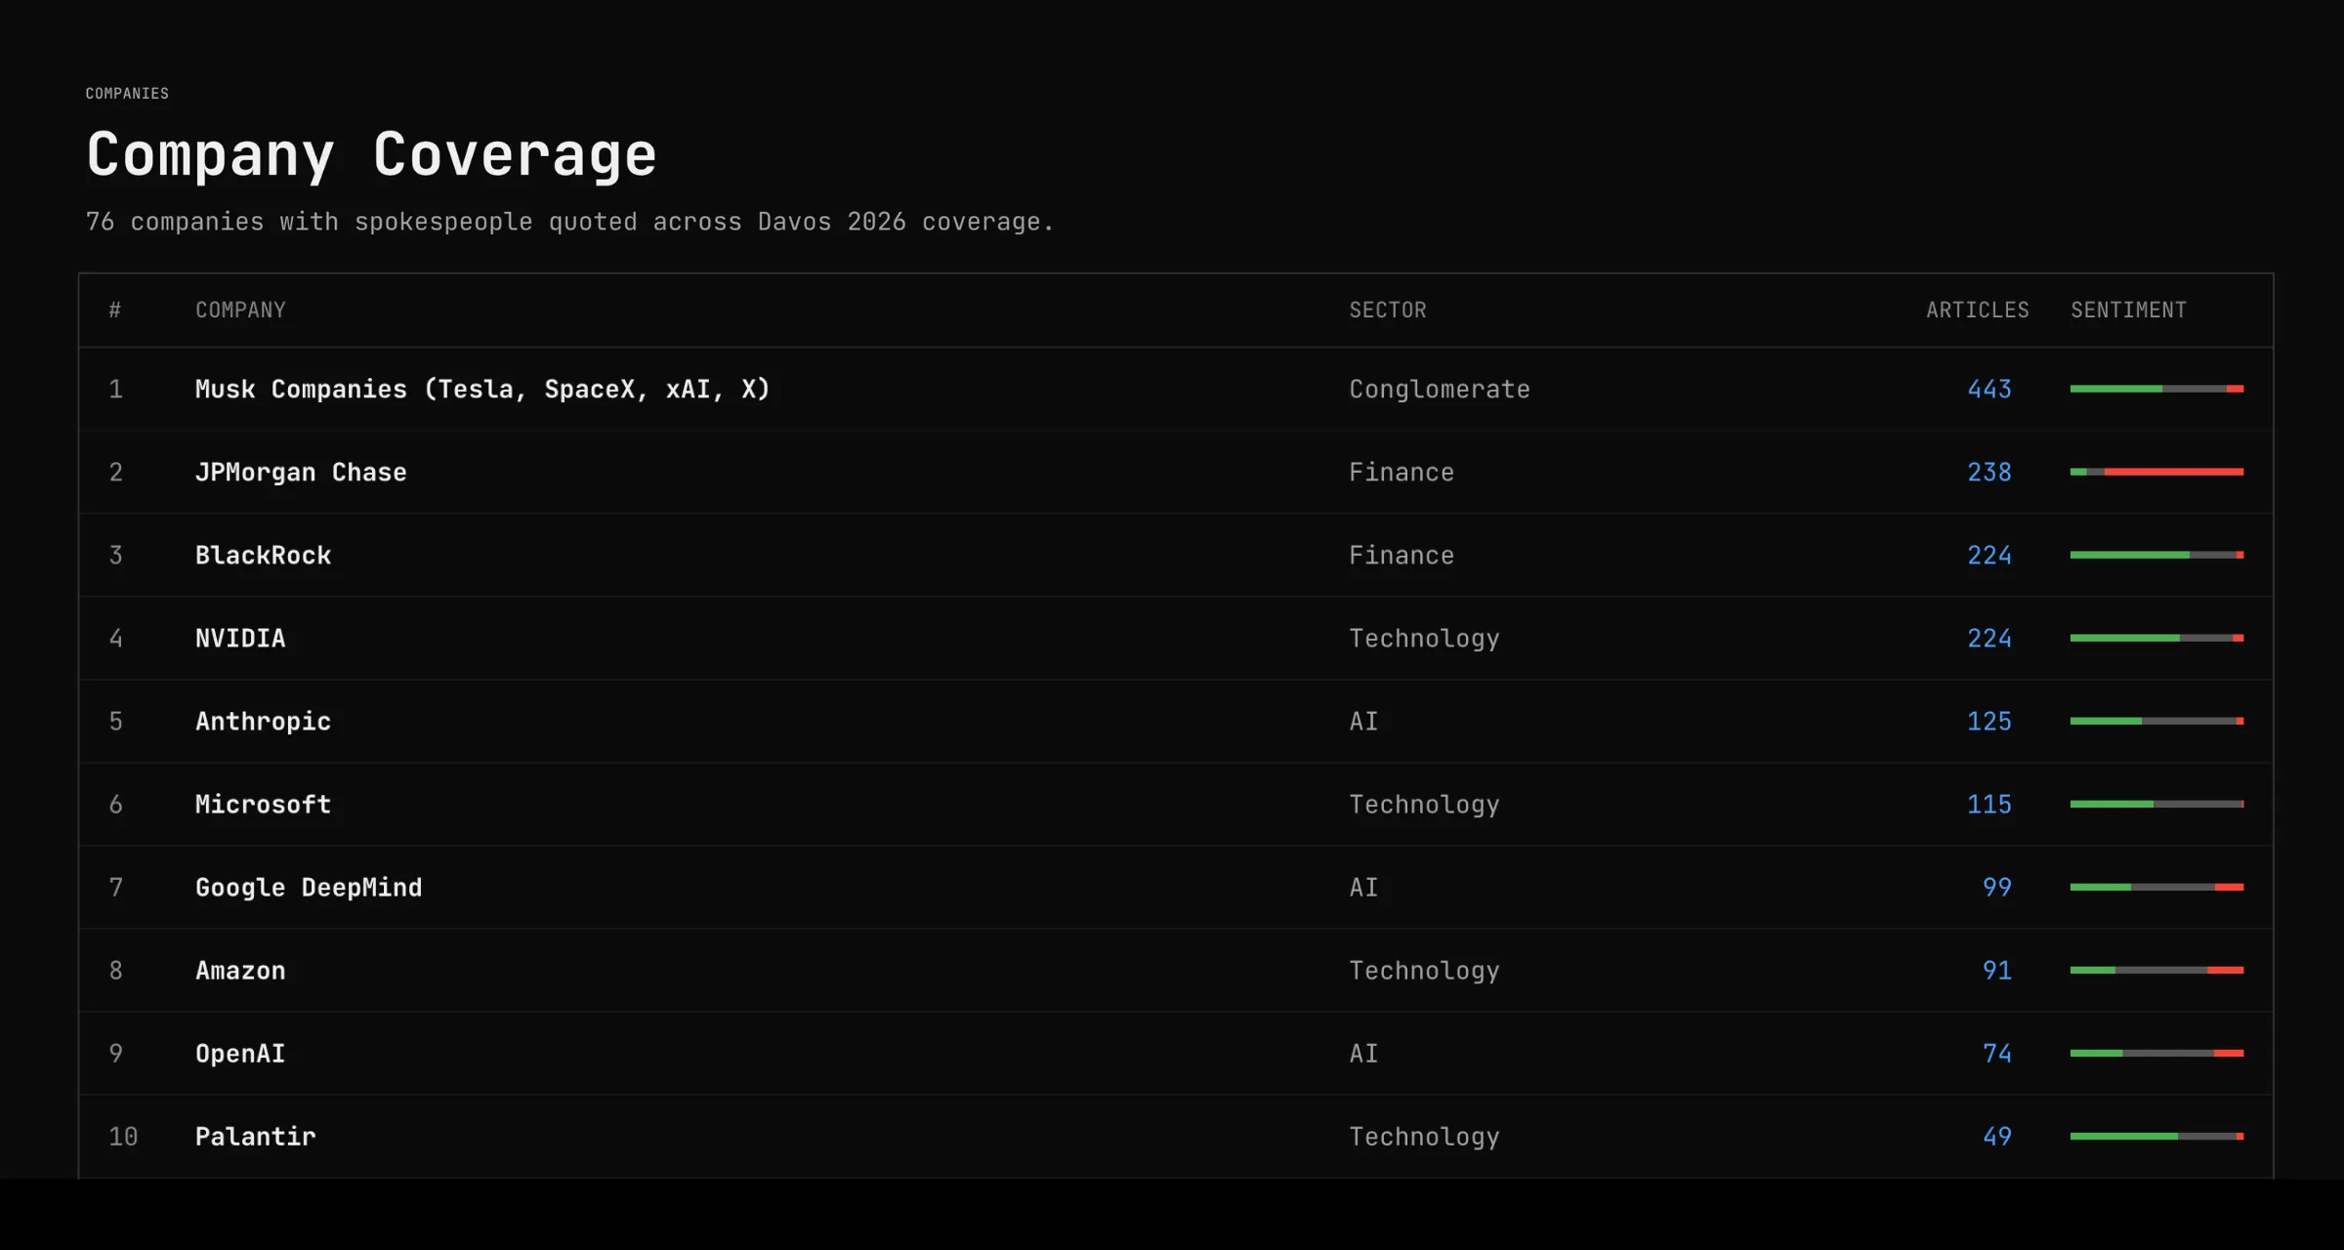Click the 443 article count
The width and height of the screenshot is (2344, 1250).
pos(1989,390)
